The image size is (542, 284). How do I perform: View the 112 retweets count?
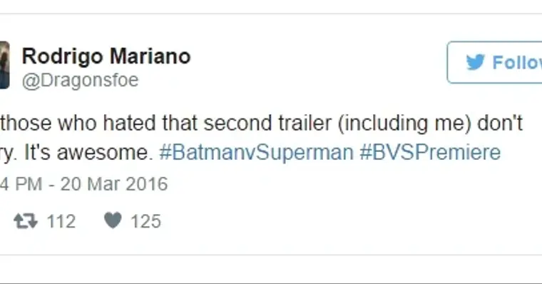[x=61, y=221]
